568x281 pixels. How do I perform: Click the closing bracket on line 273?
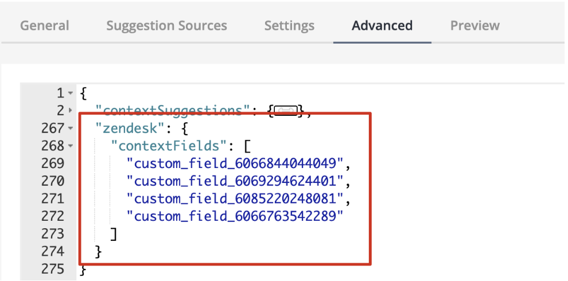114,234
